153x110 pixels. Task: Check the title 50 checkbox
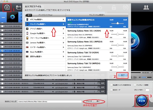click(x=2, y=92)
